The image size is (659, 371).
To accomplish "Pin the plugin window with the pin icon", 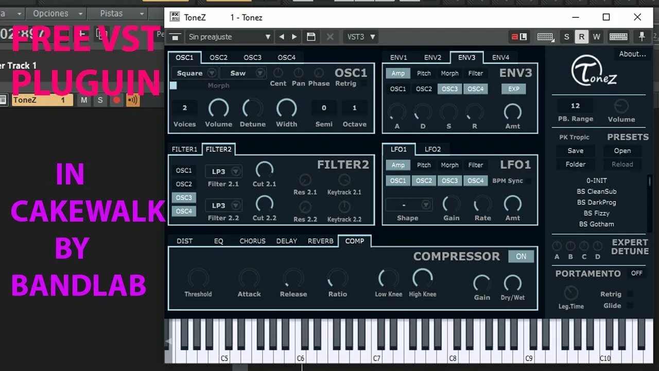I will coord(641,37).
